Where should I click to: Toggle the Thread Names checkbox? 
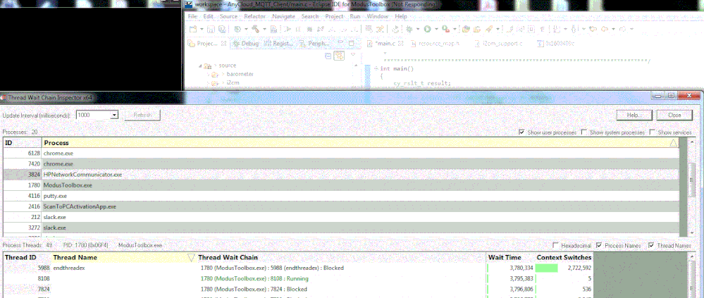[x=651, y=245]
